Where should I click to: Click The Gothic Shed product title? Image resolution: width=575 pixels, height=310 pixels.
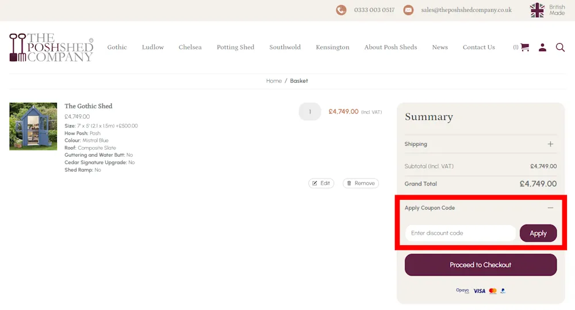[x=89, y=106]
